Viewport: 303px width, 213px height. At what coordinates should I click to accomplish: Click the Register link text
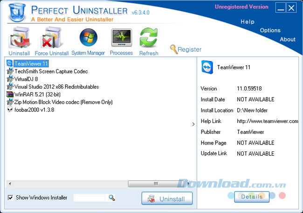click(x=189, y=49)
